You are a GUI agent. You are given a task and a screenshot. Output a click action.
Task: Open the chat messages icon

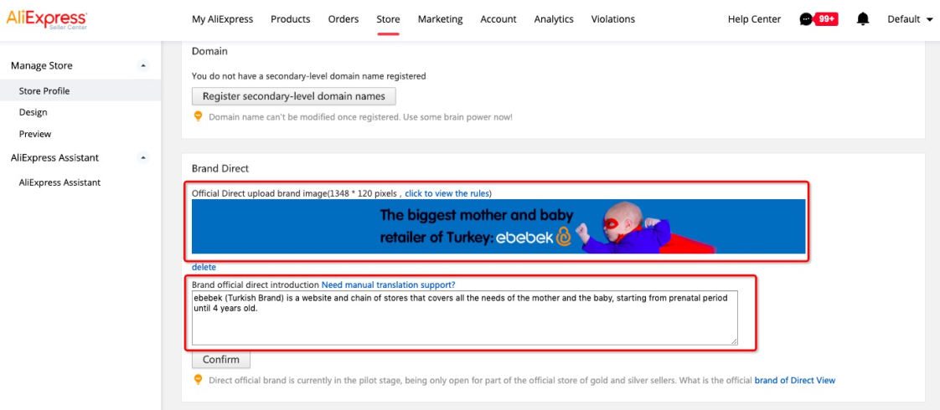(806, 19)
